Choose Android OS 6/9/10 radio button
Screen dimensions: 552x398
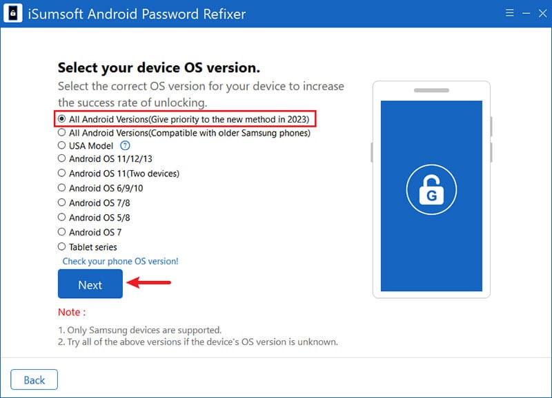tap(62, 188)
